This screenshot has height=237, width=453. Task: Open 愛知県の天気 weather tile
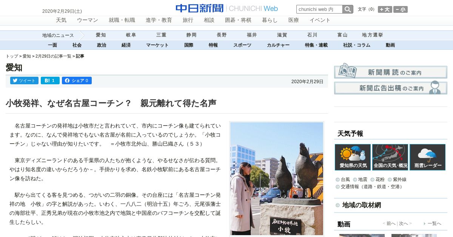pos(353,157)
